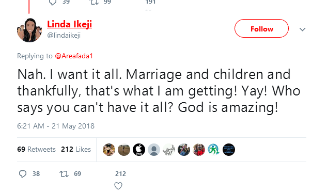This screenshot has height=193, width=312.
Task: Expand the tweet options chevron next to Follow
Action: point(303,29)
